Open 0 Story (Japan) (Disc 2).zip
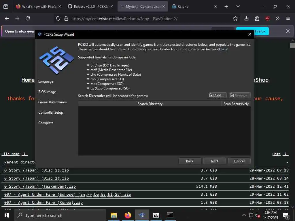The height and width of the screenshot is (221, 295). 37,178
